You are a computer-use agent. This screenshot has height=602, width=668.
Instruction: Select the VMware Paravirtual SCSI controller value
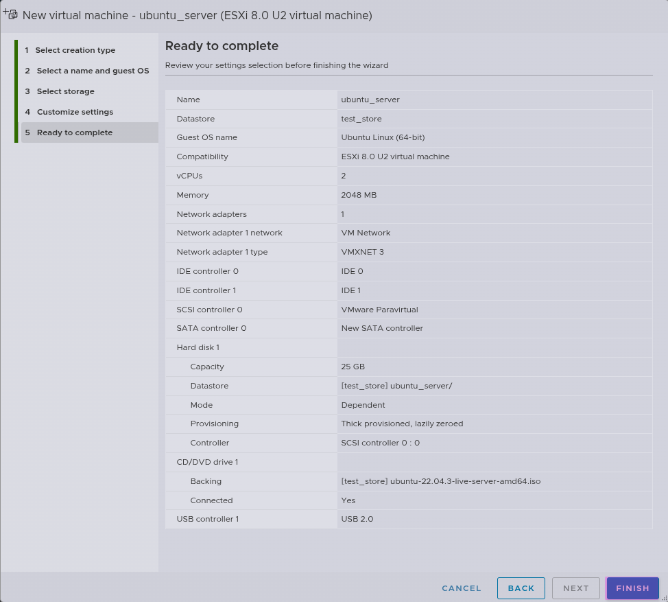[x=379, y=310]
